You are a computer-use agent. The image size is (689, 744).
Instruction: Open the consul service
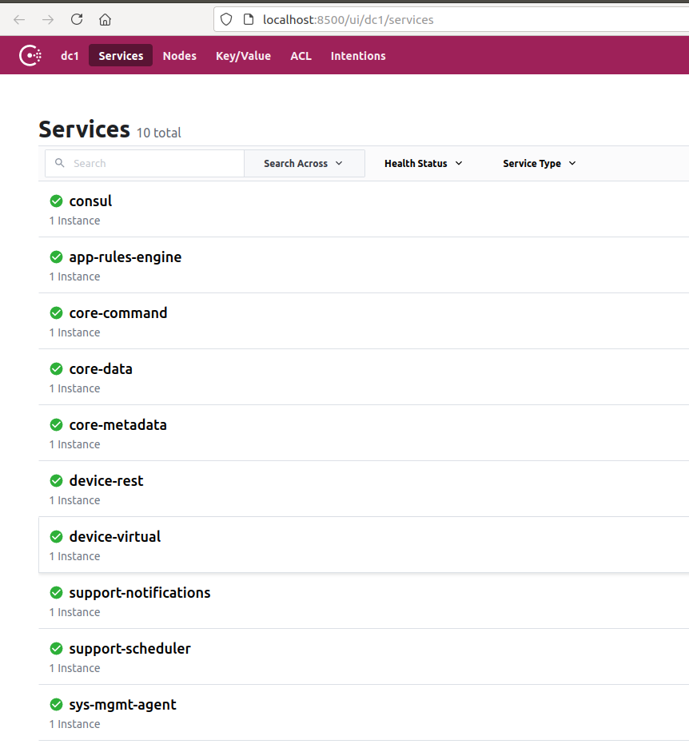pyautogui.click(x=90, y=201)
